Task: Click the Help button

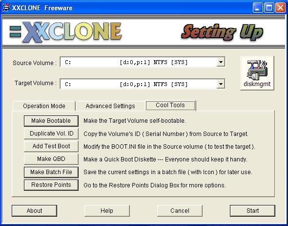Action: tap(107, 211)
